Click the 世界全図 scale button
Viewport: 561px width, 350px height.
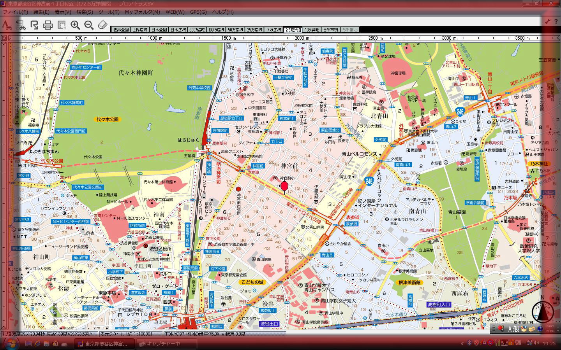tap(121, 30)
